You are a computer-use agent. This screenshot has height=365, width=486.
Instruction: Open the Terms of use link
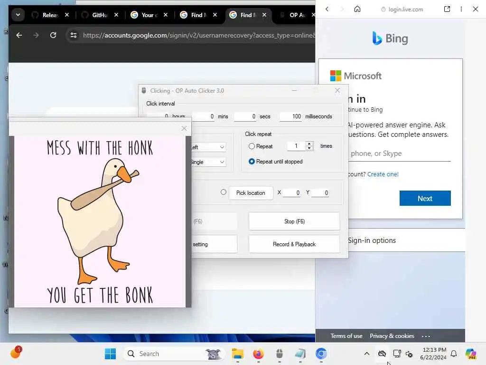[x=346, y=336]
